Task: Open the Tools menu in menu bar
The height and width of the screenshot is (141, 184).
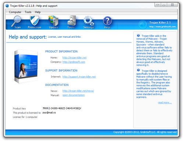Action: [28, 12]
